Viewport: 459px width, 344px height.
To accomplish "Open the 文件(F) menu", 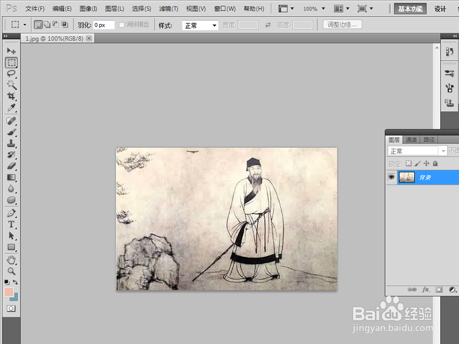I will click(35, 9).
